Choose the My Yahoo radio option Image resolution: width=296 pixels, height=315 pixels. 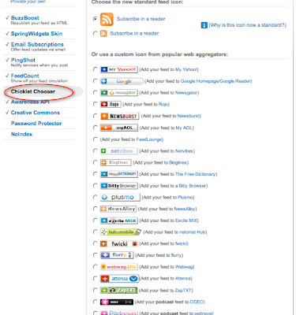pyautogui.click(x=96, y=69)
